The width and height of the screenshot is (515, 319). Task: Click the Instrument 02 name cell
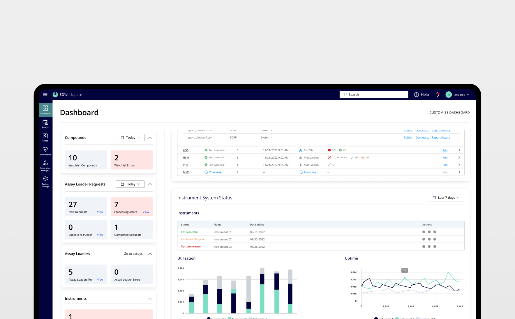(223, 239)
